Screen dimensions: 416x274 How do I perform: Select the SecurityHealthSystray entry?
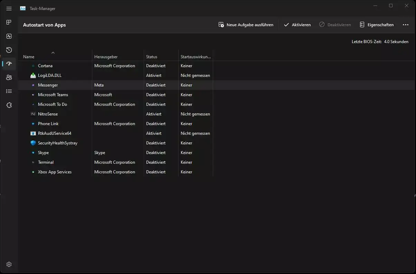(58, 143)
